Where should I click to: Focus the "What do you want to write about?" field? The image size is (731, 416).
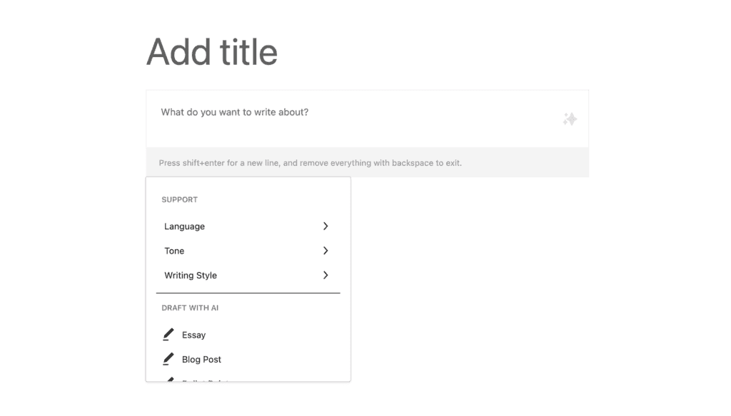[368, 119]
